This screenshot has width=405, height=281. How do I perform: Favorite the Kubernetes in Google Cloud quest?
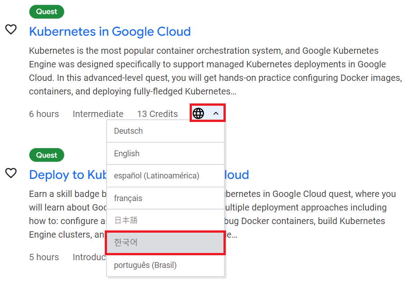pyautogui.click(x=11, y=29)
